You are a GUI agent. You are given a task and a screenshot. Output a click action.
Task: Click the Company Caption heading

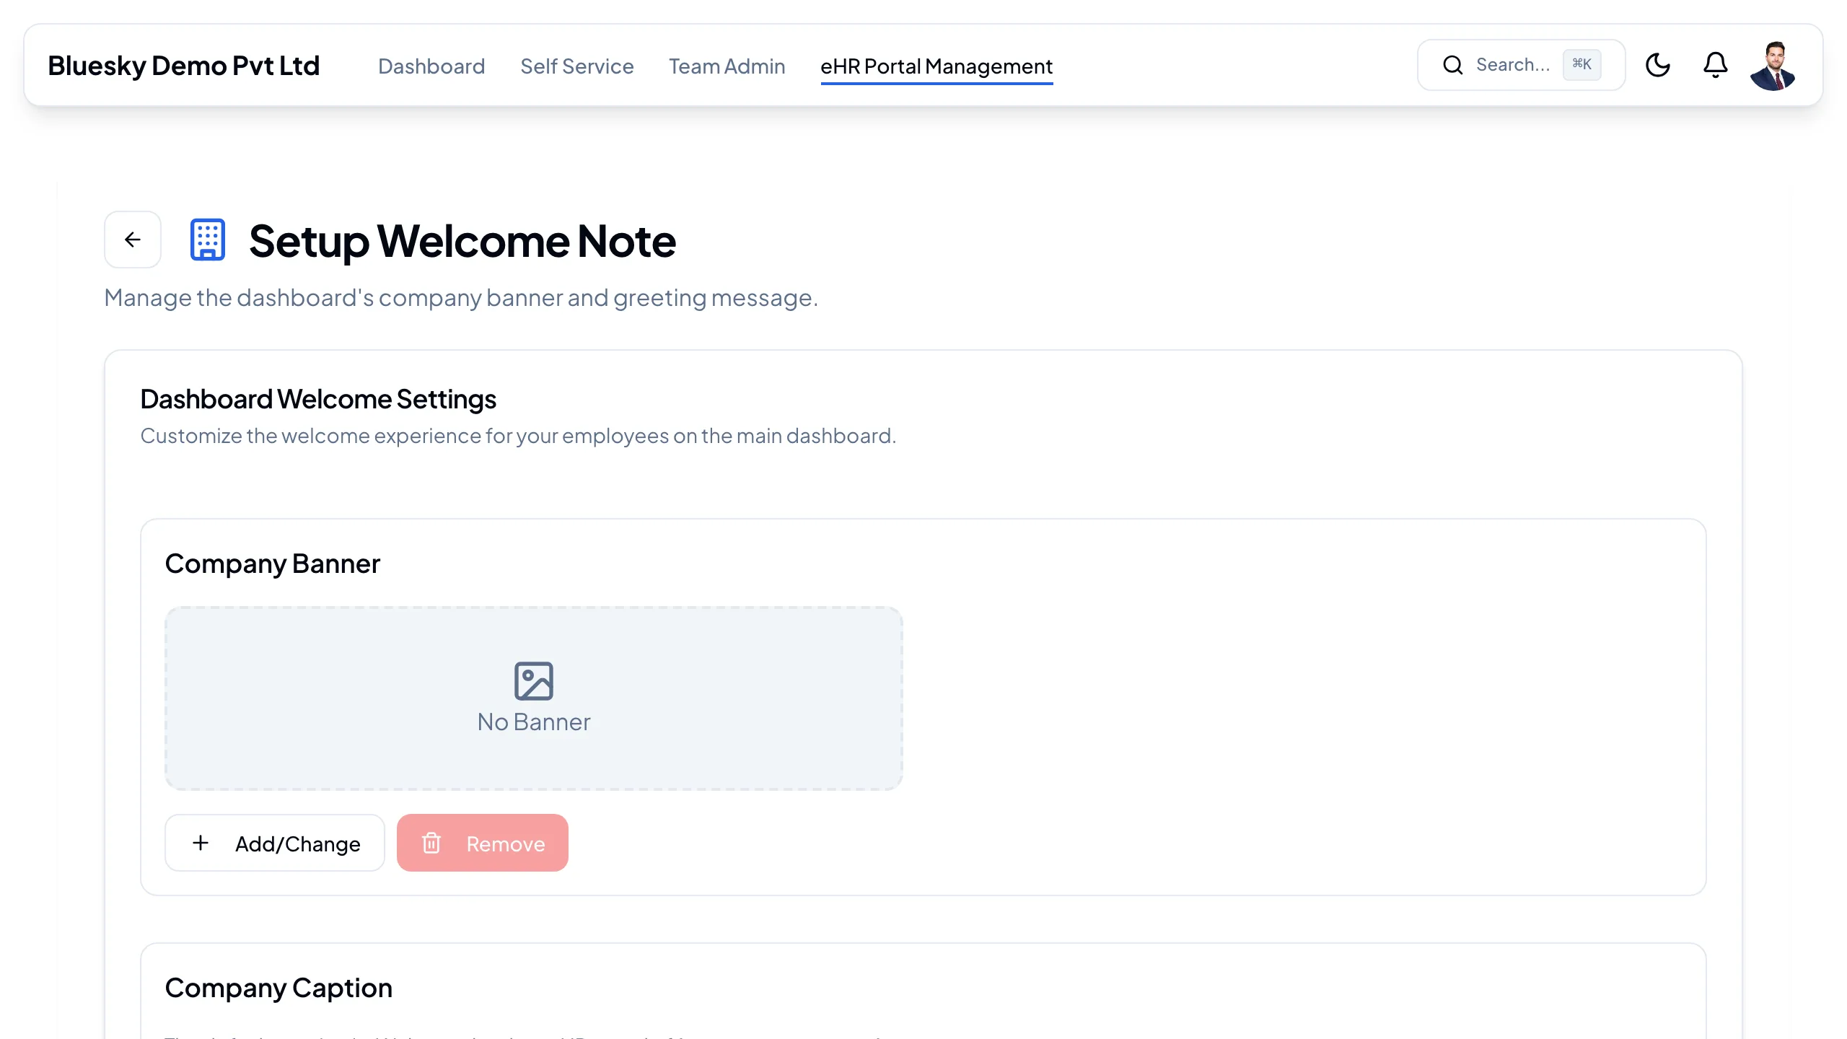pos(278,988)
